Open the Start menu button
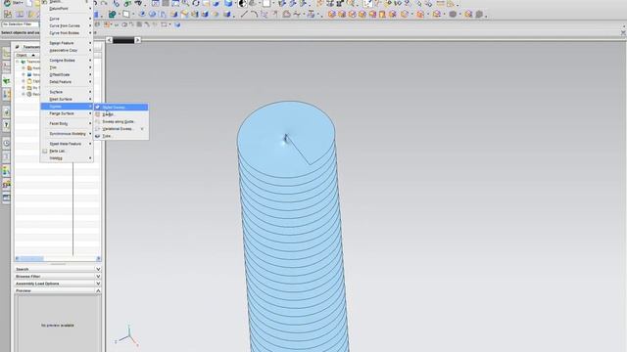 click(13, 3)
